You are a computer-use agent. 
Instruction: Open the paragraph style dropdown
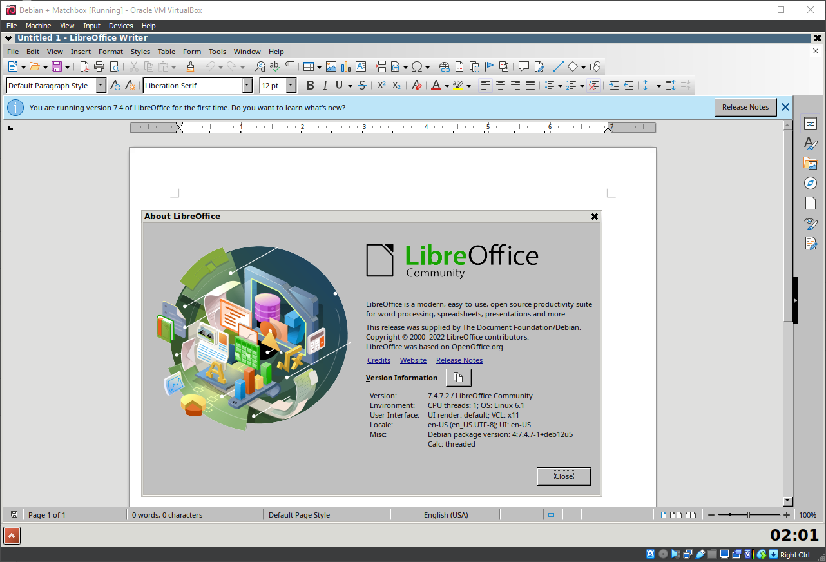[x=101, y=84]
